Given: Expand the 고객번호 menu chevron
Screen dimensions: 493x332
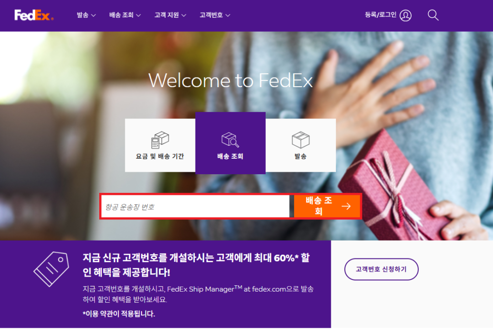Looking at the screenshot, I should [x=228, y=15].
